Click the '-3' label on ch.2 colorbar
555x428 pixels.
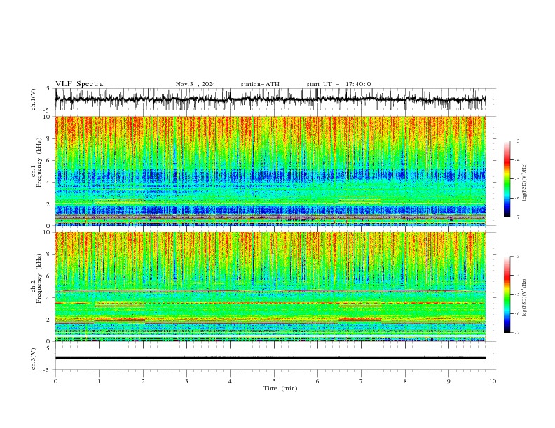coord(517,257)
